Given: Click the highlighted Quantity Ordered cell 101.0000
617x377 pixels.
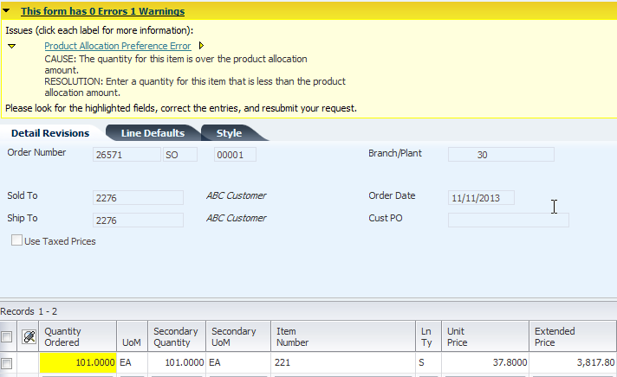Looking at the screenshot, I should [78, 362].
